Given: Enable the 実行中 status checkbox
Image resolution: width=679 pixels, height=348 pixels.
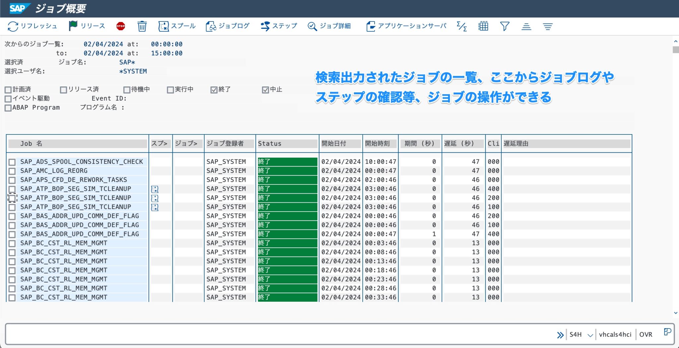Looking at the screenshot, I should click(170, 89).
